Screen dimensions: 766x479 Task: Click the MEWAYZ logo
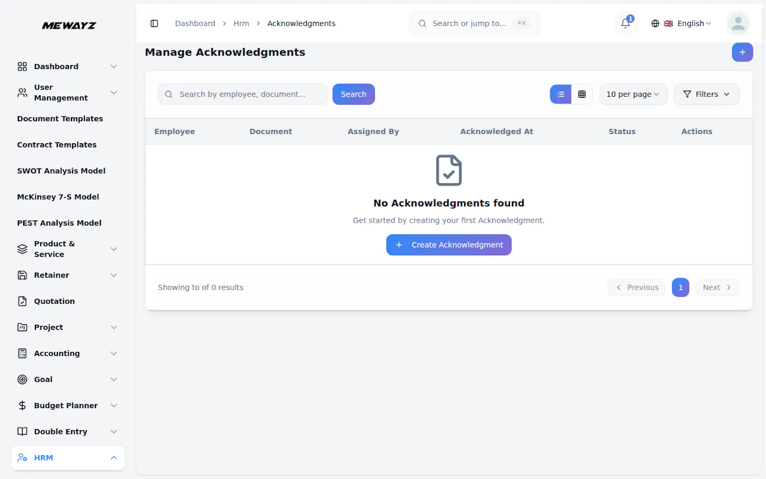click(x=69, y=25)
